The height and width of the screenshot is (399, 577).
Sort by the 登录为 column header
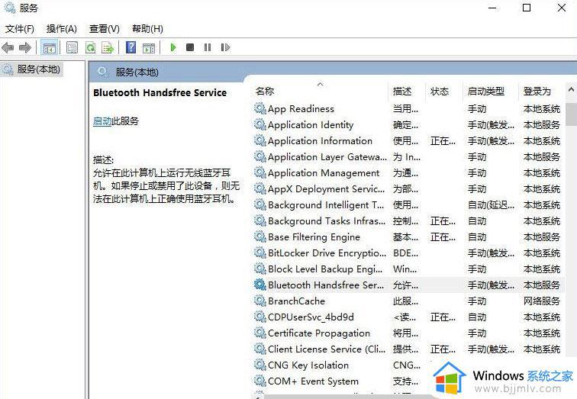[537, 92]
